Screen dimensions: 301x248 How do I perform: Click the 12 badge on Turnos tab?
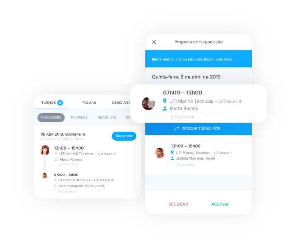(x=60, y=103)
